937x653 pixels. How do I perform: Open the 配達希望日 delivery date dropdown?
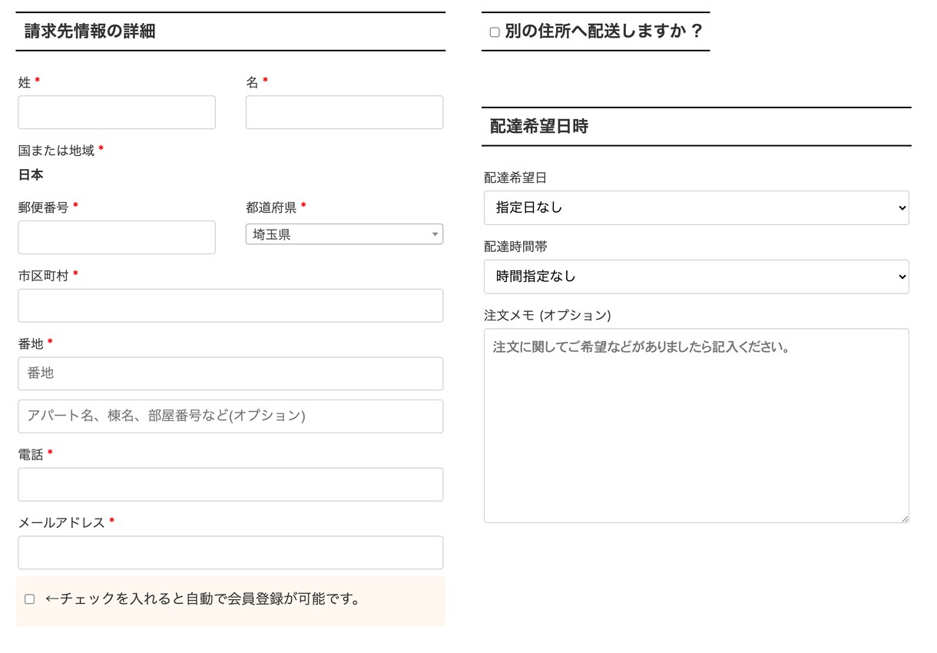(697, 207)
